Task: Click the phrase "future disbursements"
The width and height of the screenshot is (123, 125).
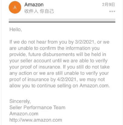Action: click(x=52, y=54)
